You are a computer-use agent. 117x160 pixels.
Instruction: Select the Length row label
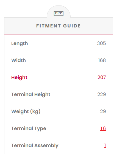19,44
